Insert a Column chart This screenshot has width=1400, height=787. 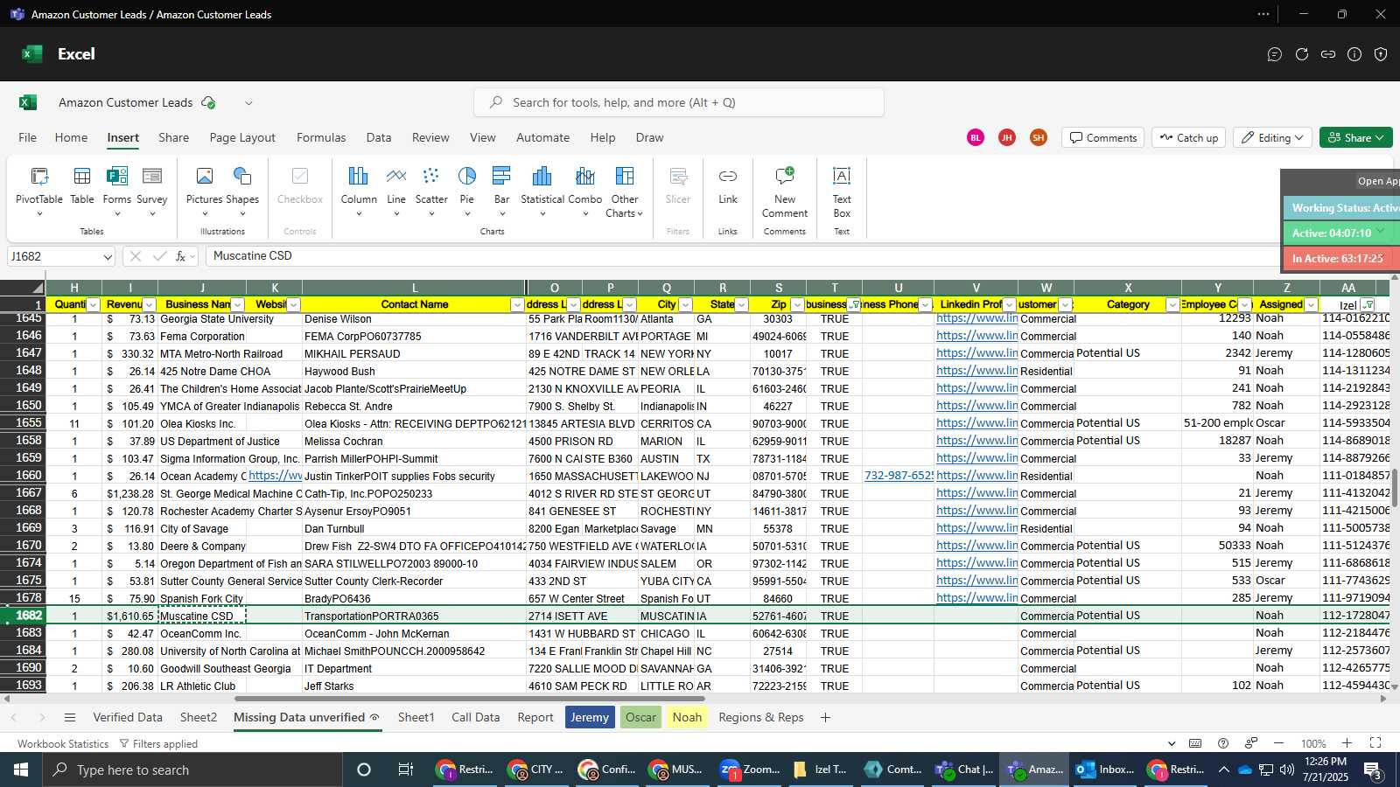point(359,191)
